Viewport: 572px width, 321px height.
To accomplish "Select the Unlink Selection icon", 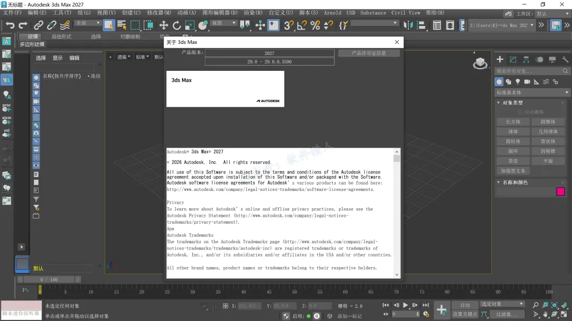I will click(x=51, y=25).
